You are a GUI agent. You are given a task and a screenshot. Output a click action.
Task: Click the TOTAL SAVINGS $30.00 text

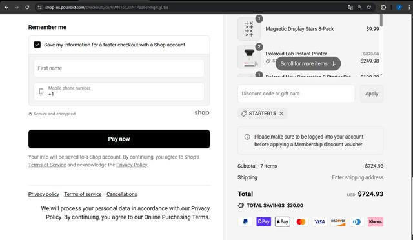pyautogui.click(x=275, y=206)
